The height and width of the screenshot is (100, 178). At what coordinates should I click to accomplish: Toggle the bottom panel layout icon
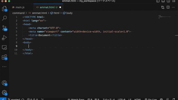click(163, 1)
